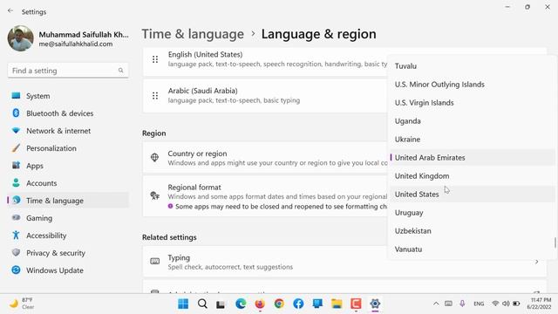Click the Settings gear on taskbar
The height and width of the screenshot is (314, 558).
click(375, 304)
